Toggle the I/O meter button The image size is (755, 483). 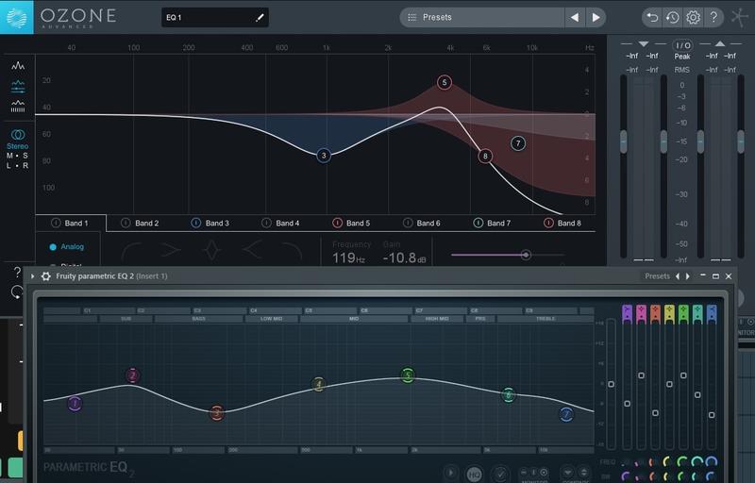[x=682, y=45]
